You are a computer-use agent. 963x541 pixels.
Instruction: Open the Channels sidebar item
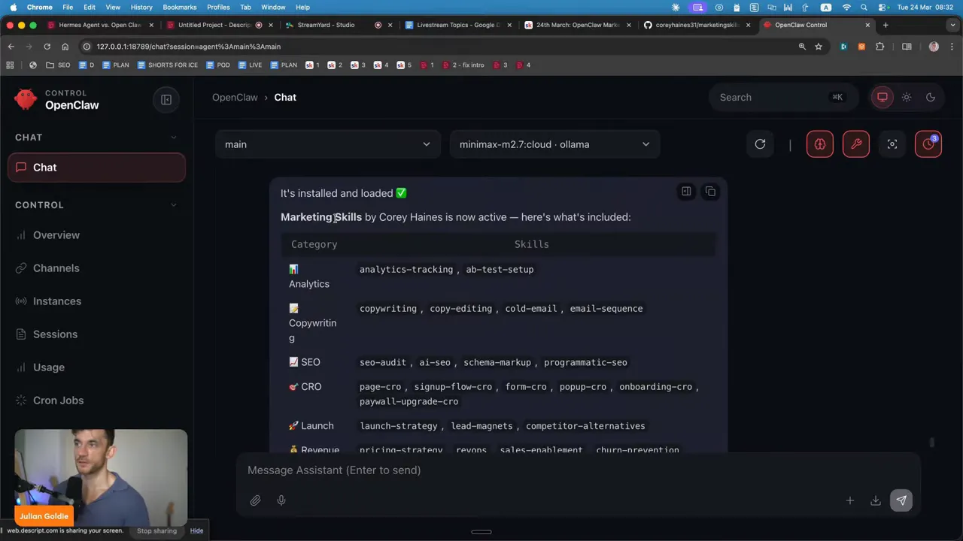(x=96, y=268)
